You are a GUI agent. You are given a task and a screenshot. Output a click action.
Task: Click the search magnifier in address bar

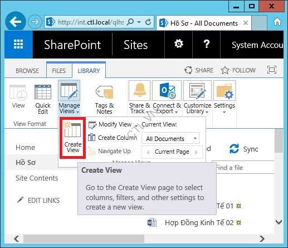[x=130, y=22]
